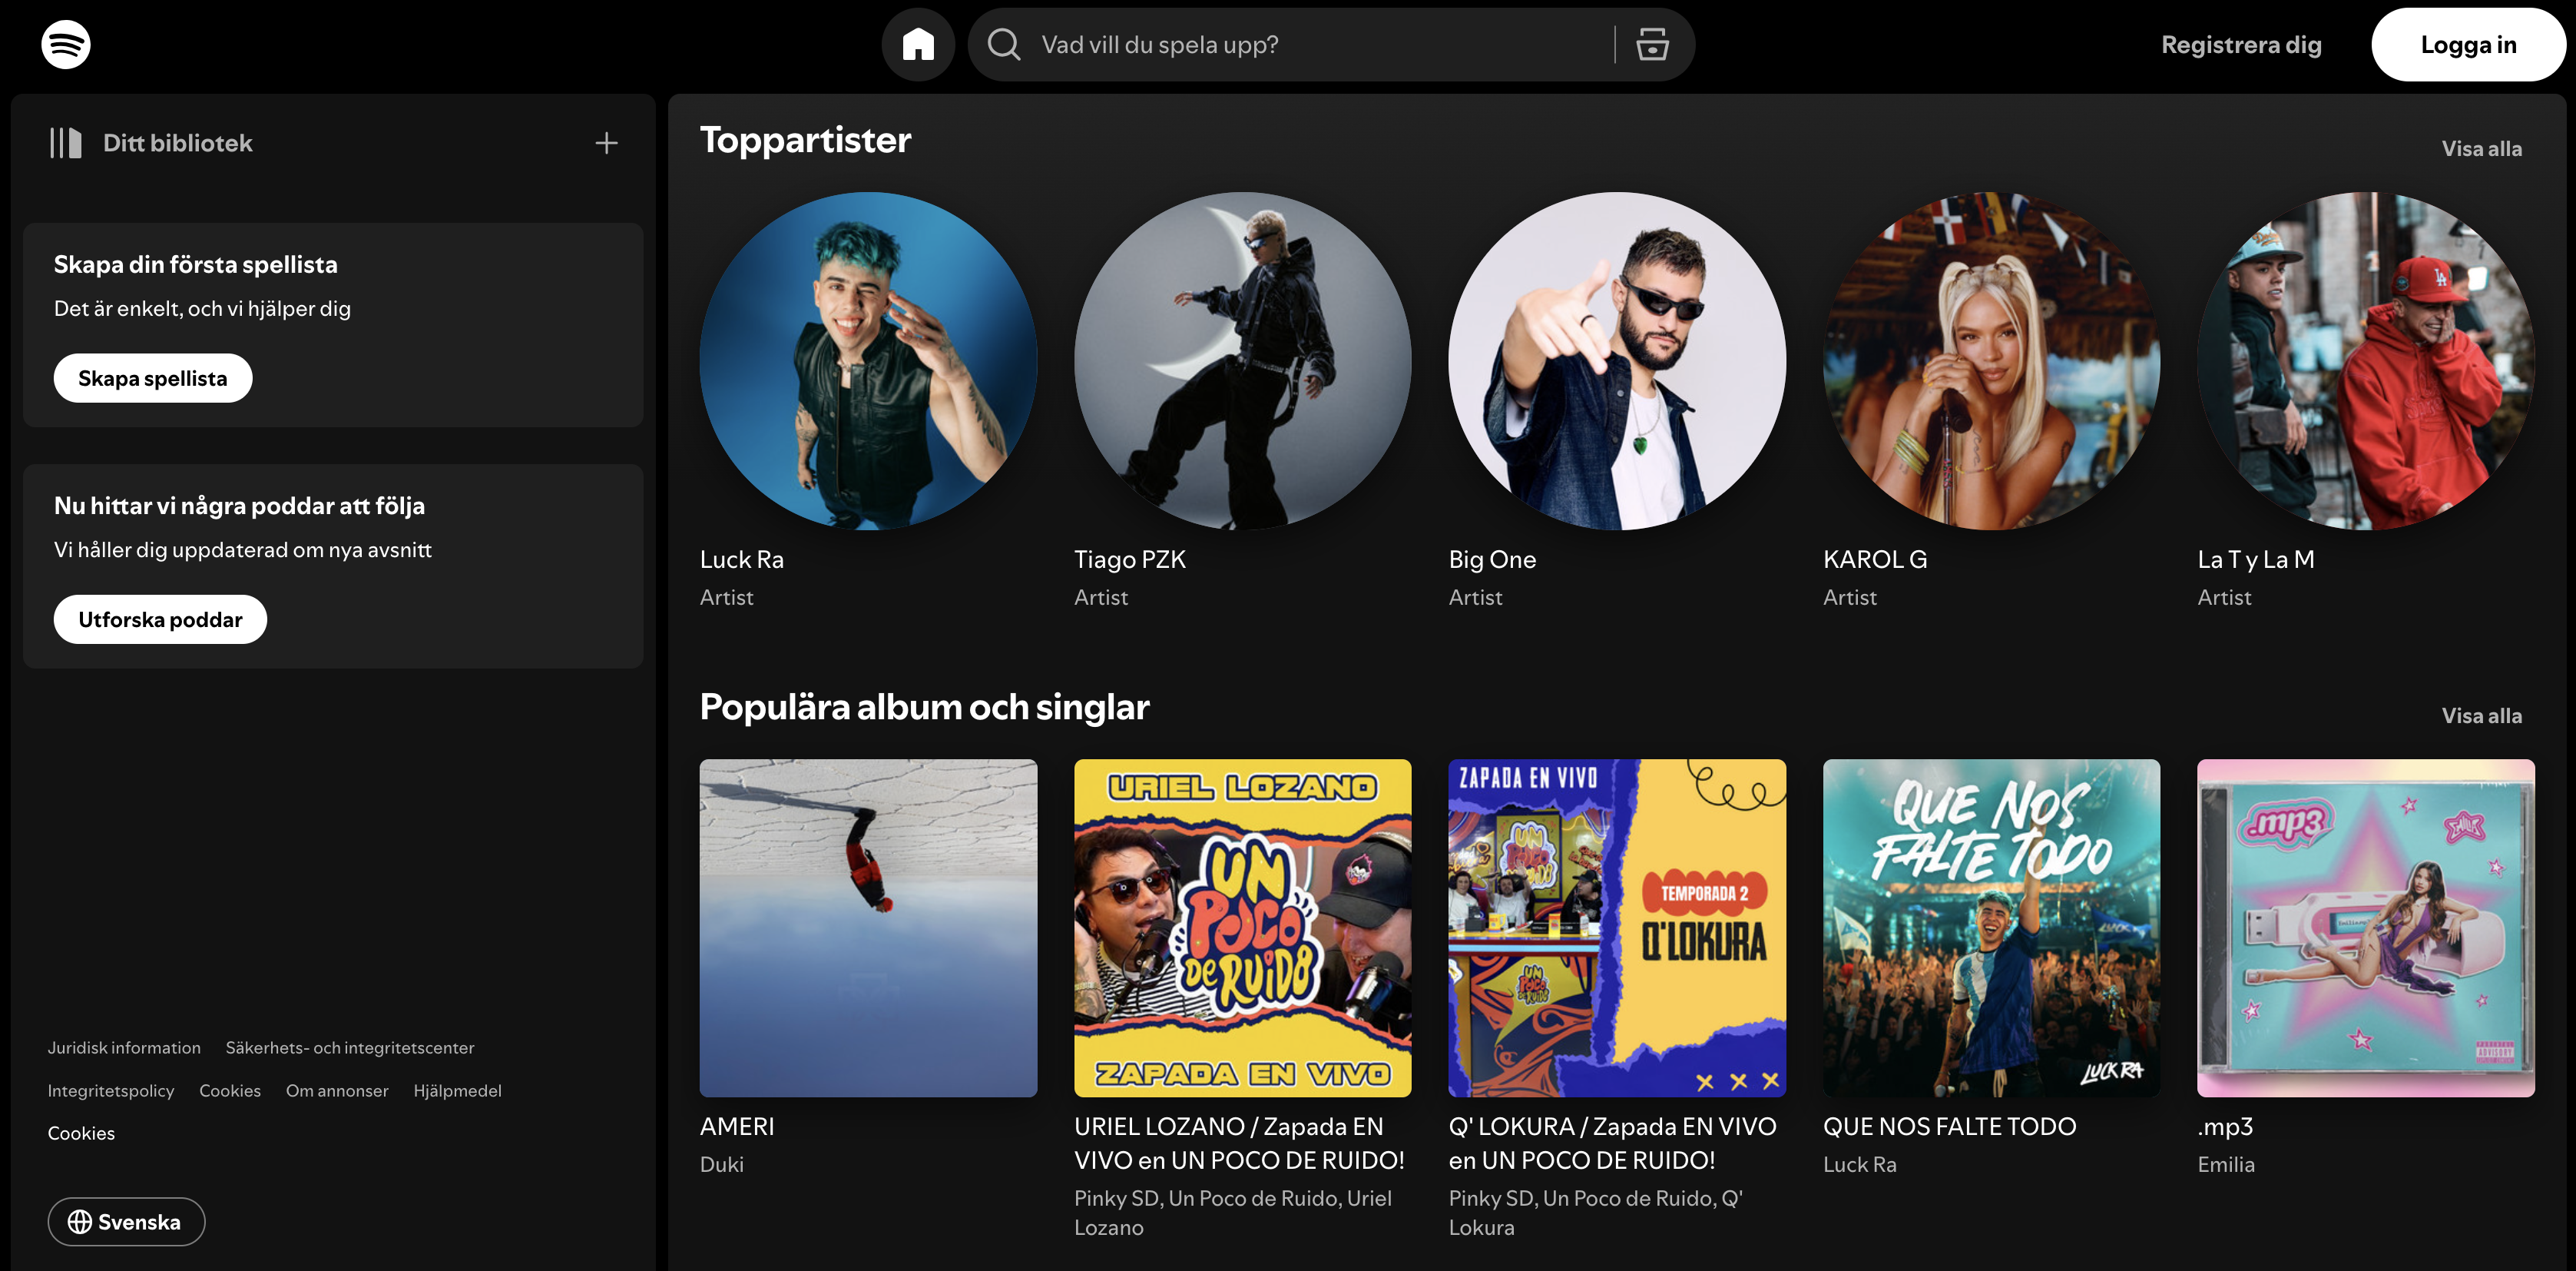The image size is (2576, 1271).
Task: Click the Spotify logo icon
Action: [66, 45]
